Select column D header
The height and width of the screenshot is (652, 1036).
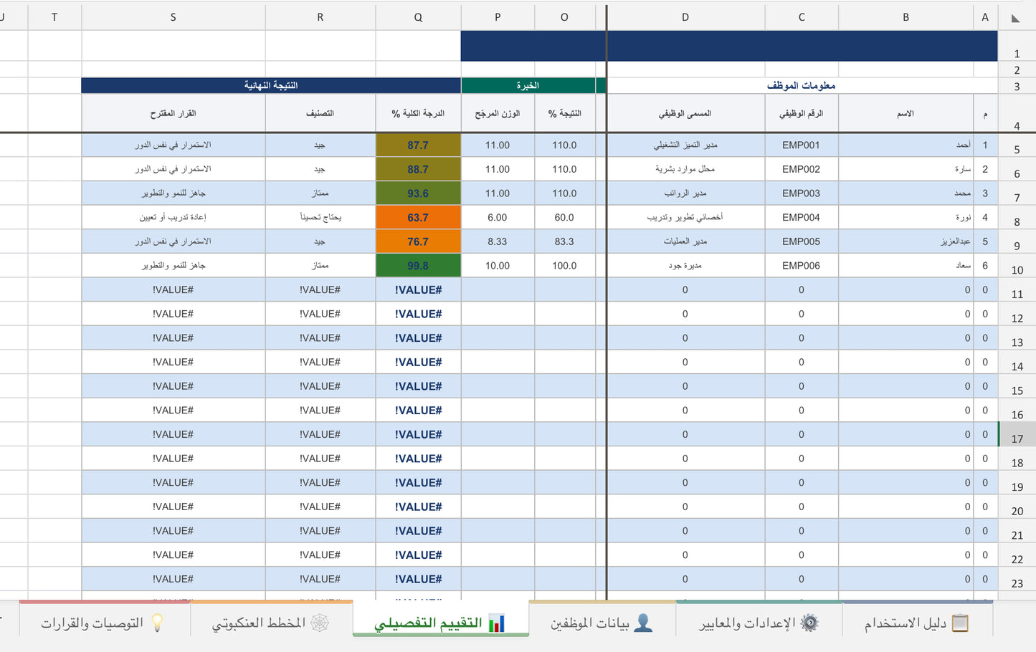tap(685, 17)
